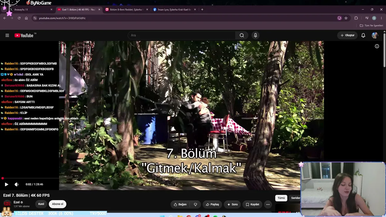This screenshot has height=217, width=386.
Task: Click kappasabi's chat message
Action: [x=40, y=118]
